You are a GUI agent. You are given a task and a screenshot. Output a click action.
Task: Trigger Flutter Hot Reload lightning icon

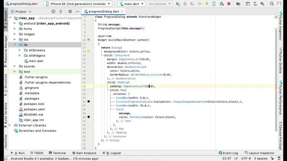pos(207,4)
